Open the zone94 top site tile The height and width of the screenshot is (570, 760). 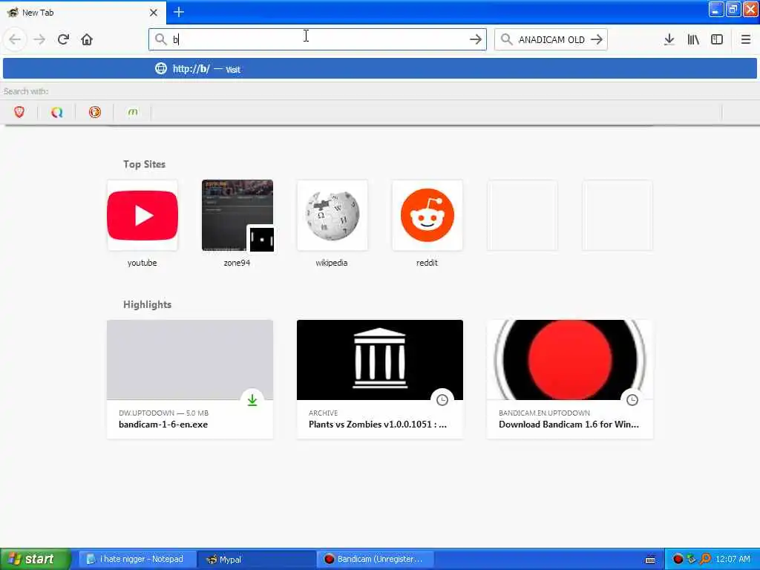coord(237,215)
